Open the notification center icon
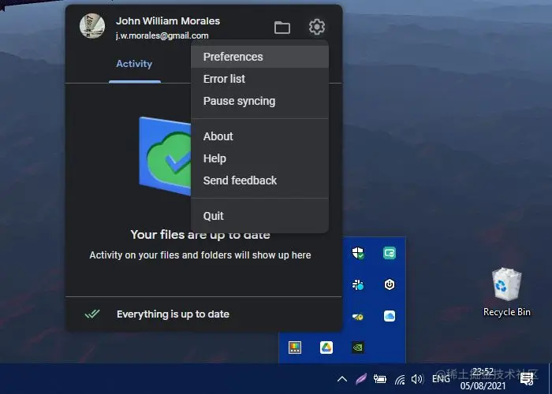This screenshot has width=552, height=394. coord(527,379)
